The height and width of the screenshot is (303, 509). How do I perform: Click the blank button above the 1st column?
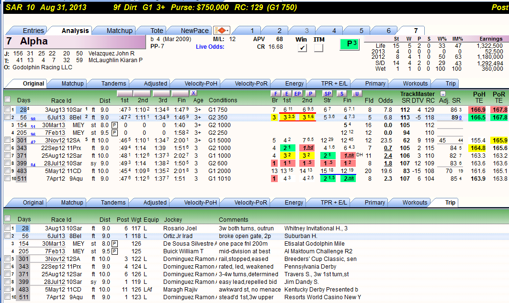(x=124, y=94)
